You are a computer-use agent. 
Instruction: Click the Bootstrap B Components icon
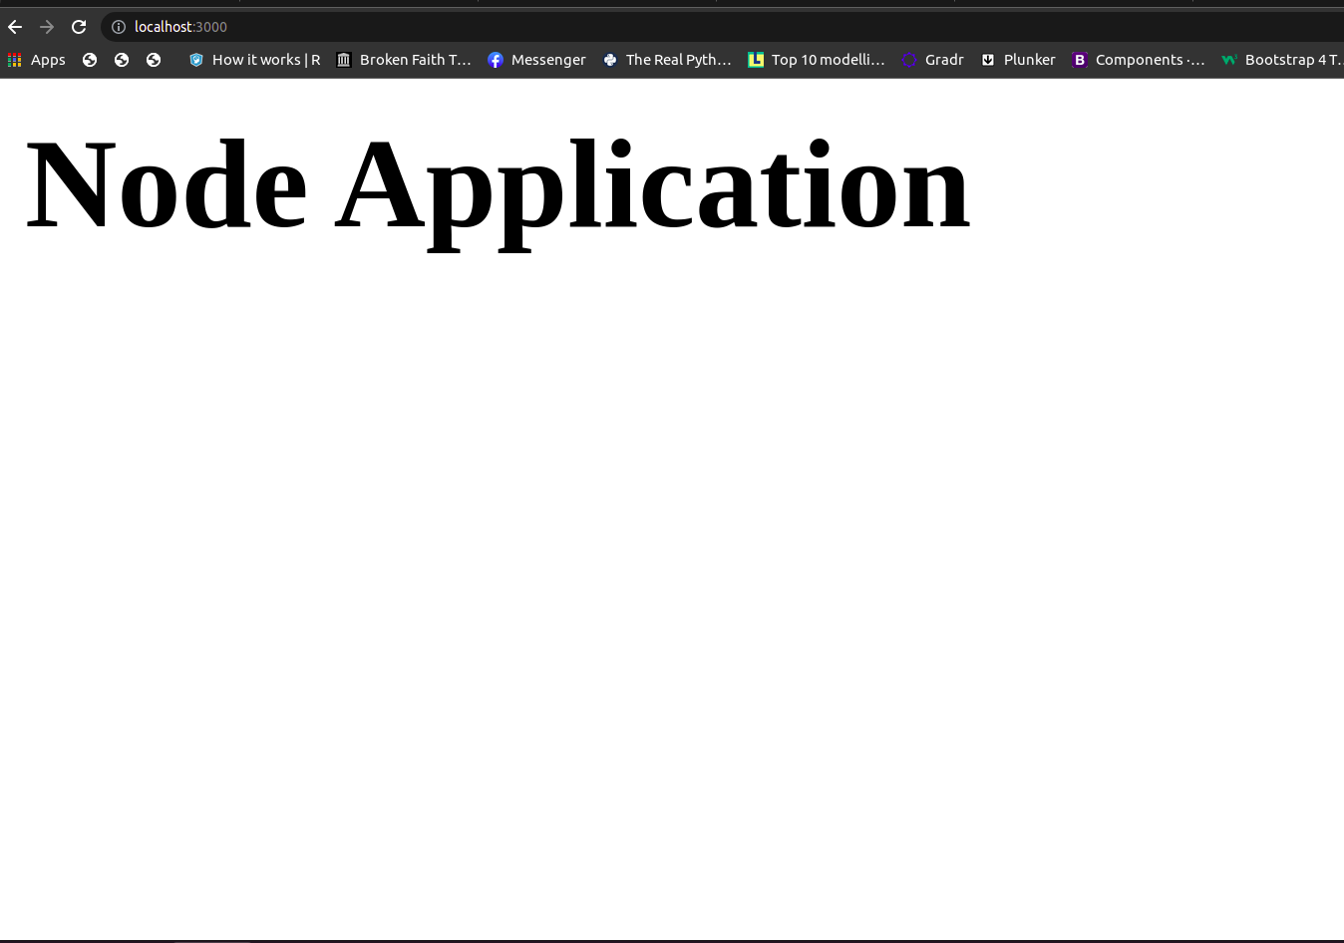[x=1080, y=60]
